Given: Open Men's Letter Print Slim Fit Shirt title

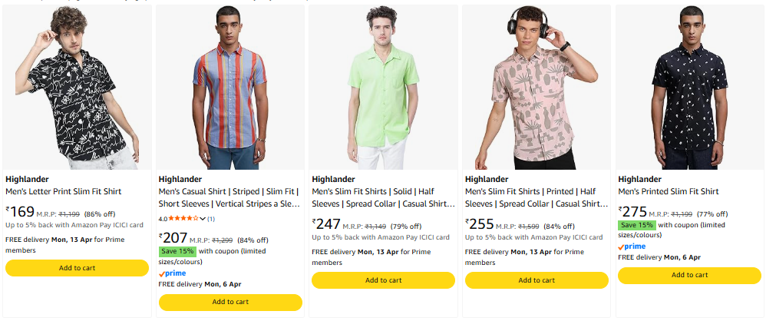Looking at the screenshot, I should (x=63, y=191).
